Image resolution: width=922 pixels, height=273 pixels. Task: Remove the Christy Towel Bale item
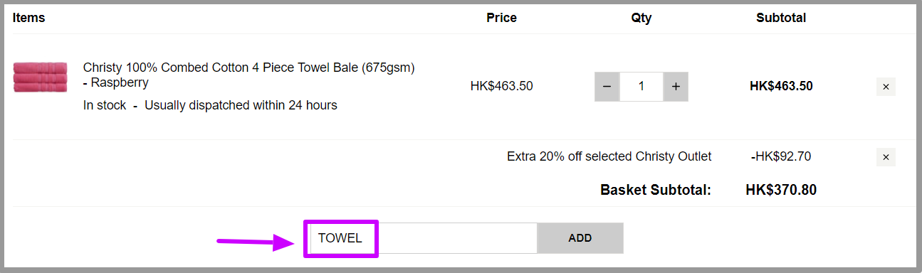tap(886, 87)
